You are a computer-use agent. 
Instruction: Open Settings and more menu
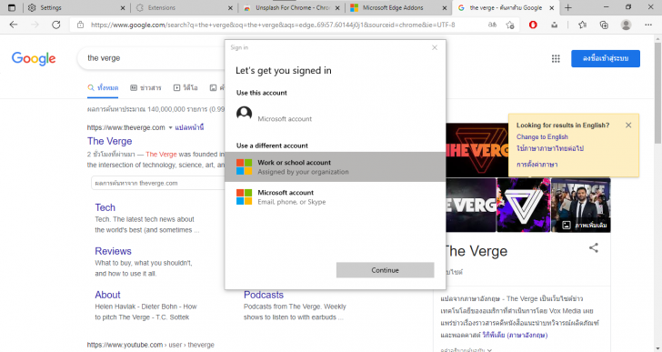[x=648, y=25]
